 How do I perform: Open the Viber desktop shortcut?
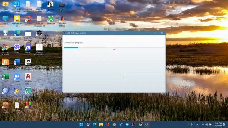[x=17, y=49]
